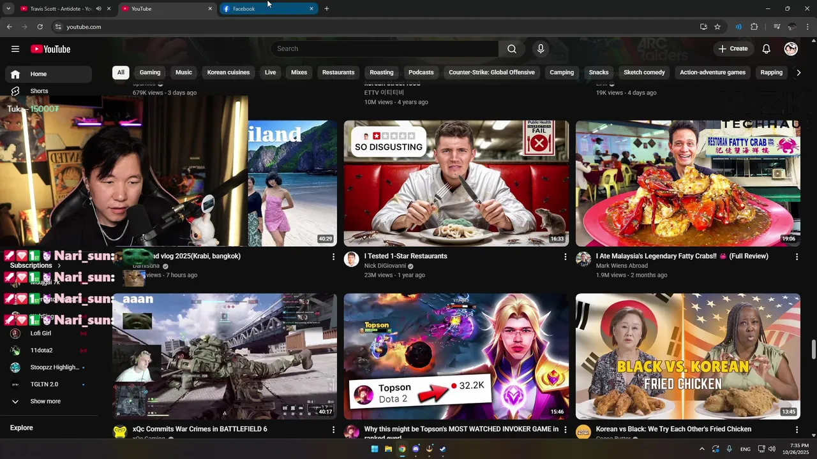Viewport: 817px width, 459px height.
Task: Reload the current page
Action: click(x=40, y=27)
